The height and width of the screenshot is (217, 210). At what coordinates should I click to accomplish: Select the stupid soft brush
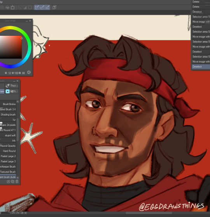[x=8, y=135]
